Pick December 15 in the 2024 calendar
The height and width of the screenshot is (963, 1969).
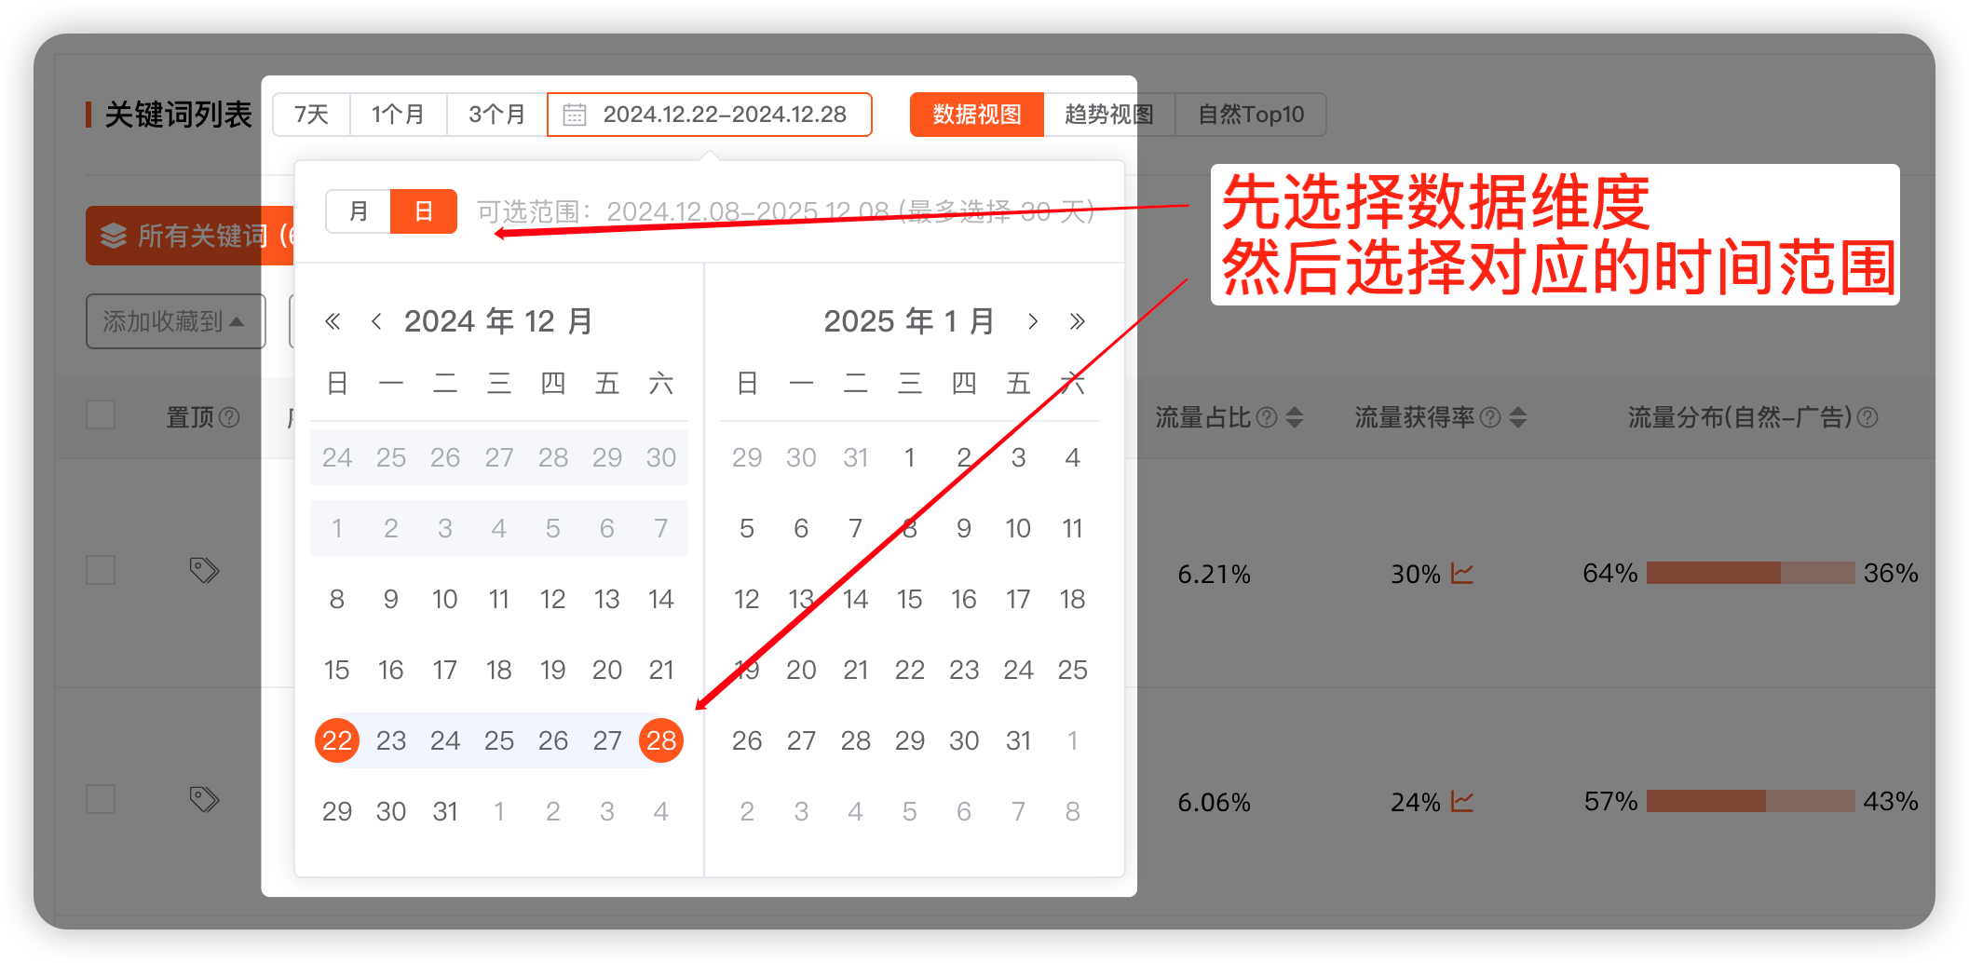click(336, 670)
